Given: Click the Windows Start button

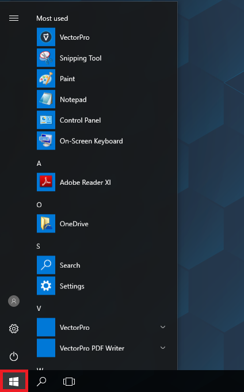Looking at the screenshot, I should [14, 382].
